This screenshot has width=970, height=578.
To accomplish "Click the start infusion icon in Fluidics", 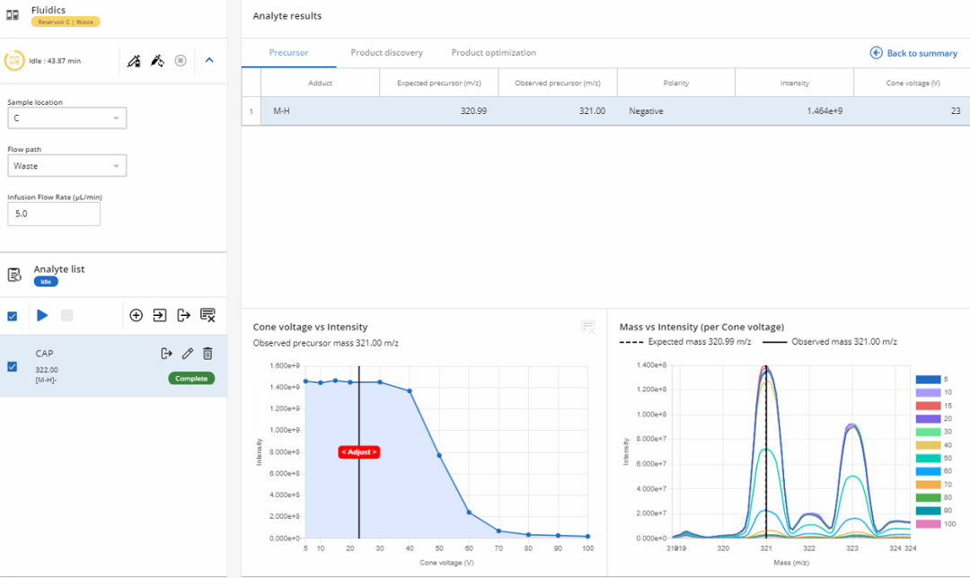I will [134, 61].
